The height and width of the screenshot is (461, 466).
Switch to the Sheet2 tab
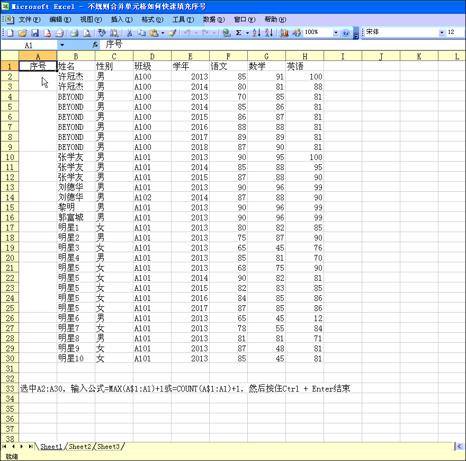[x=80, y=447]
